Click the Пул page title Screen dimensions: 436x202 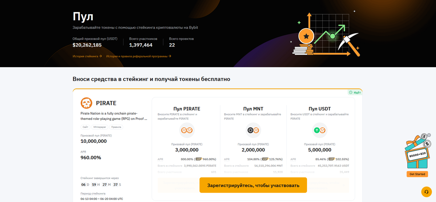(x=83, y=17)
